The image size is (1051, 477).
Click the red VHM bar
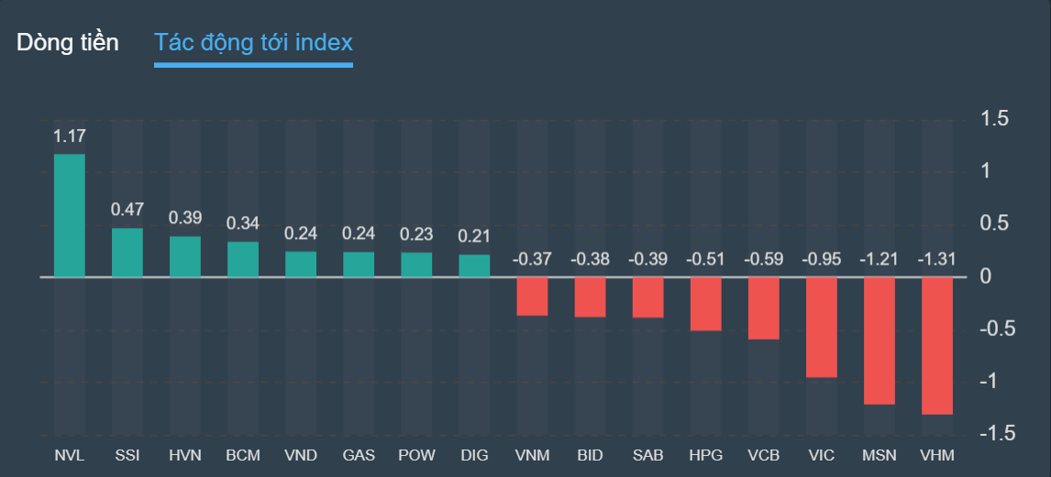(x=937, y=345)
